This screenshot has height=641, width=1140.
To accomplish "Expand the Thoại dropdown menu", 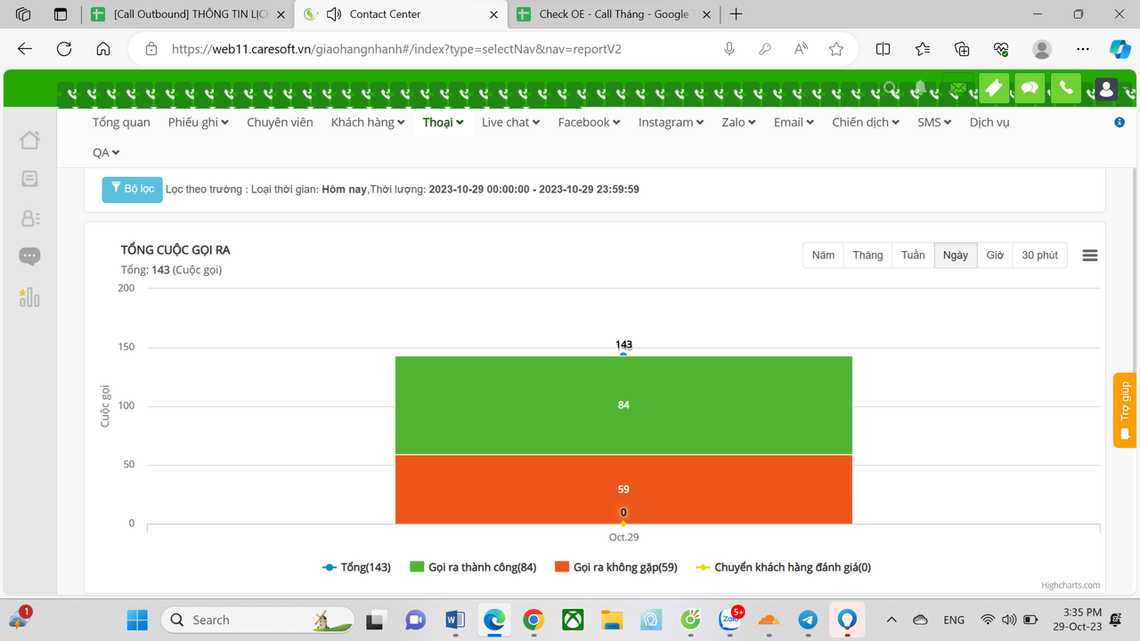I will 444,122.
